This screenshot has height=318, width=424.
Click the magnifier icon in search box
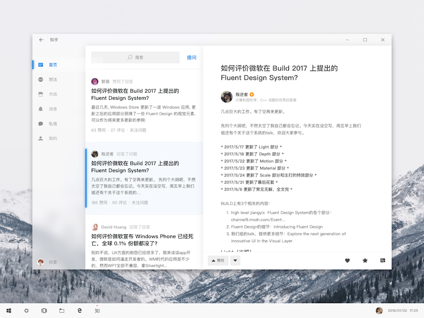(130, 57)
